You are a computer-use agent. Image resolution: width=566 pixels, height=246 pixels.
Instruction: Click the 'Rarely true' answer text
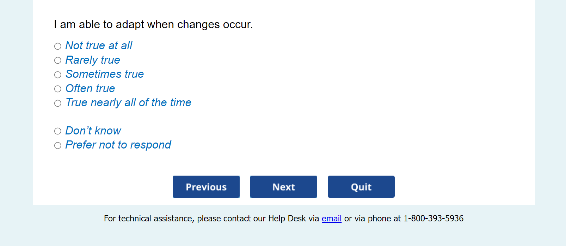tap(93, 60)
